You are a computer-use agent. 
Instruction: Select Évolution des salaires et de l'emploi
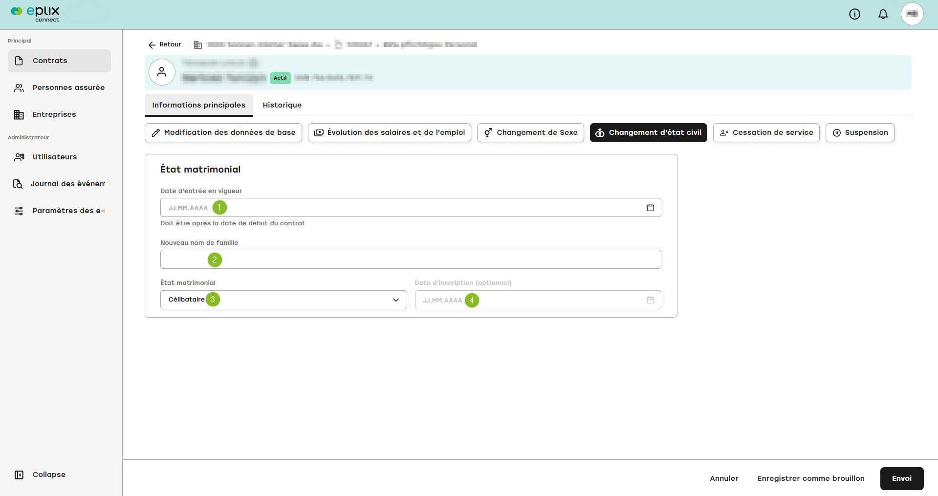click(390, 132)
